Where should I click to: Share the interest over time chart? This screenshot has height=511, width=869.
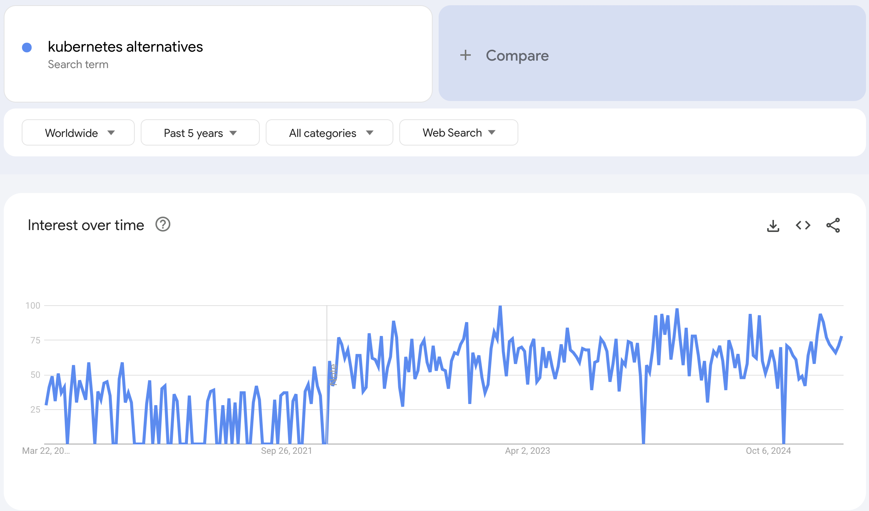pos(833,225)
